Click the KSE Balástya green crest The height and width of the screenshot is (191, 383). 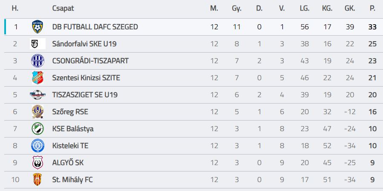(x=37, y=129)
